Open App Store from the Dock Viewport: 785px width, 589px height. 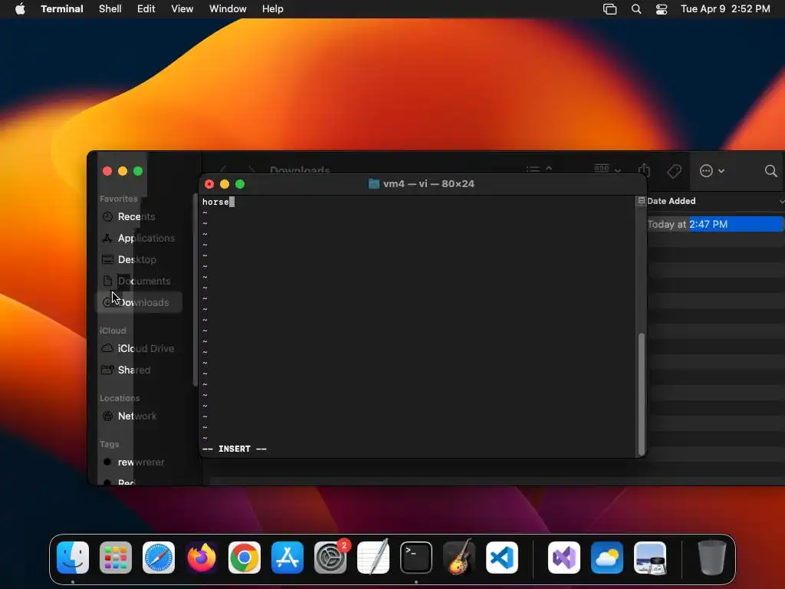point(287,558)
